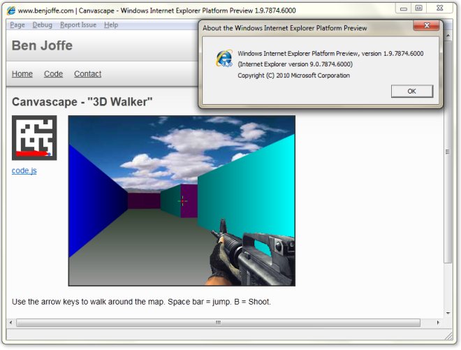Click the vertical scrollbar thumb
Viewport: 461px width, 350px height.
pyautogui.click(x=448, y=152)
